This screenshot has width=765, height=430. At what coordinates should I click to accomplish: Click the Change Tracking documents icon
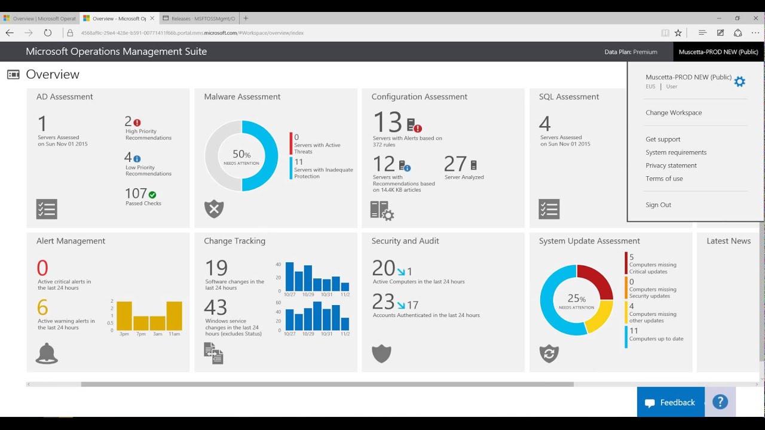coord(213,354)
